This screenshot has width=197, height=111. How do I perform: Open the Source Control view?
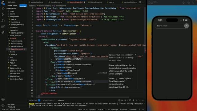pyautogui.click(x=3, y=15)
